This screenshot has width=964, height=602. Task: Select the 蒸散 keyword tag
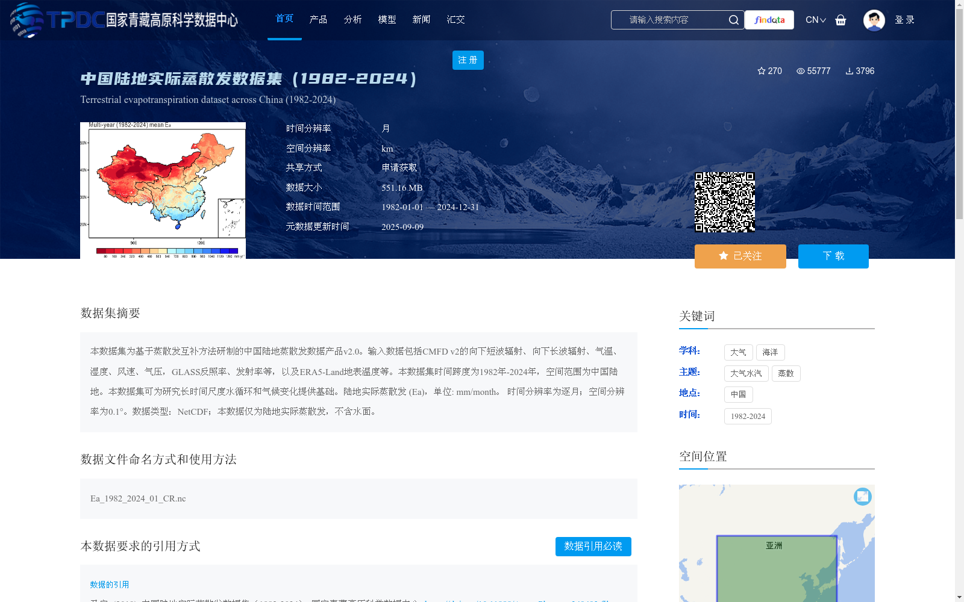coord(786,373)
